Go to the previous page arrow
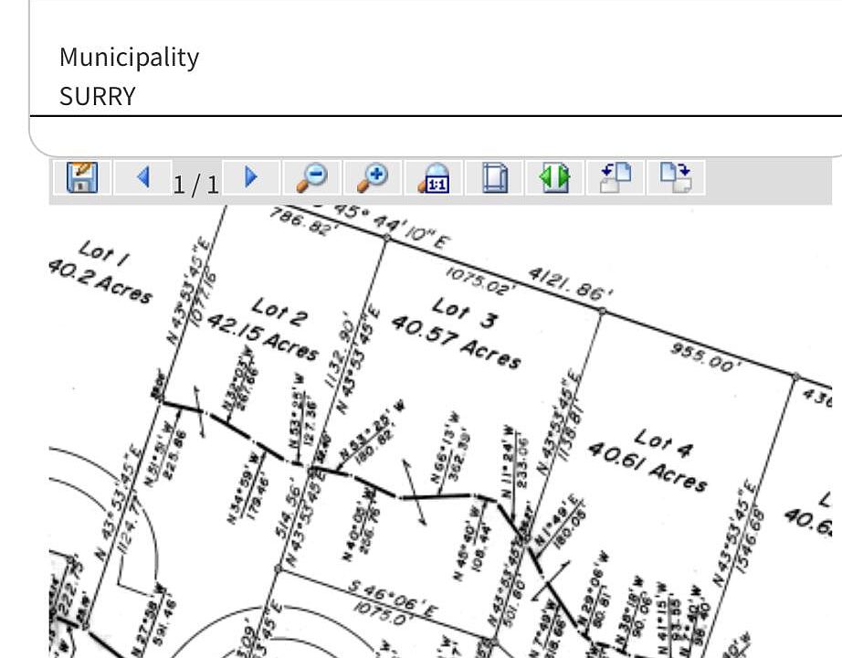The image size is (842, 658). coord(142,176)
